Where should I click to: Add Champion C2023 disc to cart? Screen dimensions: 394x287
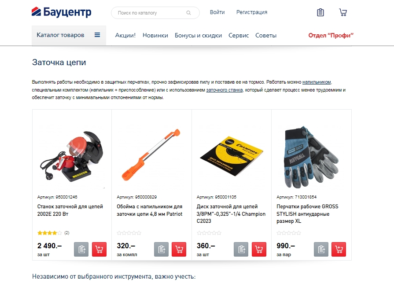(259, 249)
